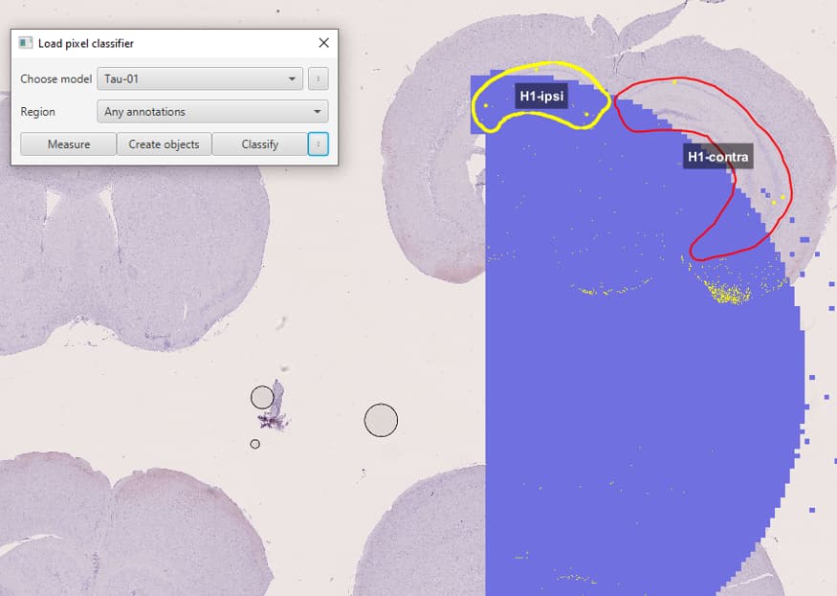Viewport: 837px width, 596px height.
Task: Click the Load pixel classifier dialog icon
Action: (x=27, y=42)
